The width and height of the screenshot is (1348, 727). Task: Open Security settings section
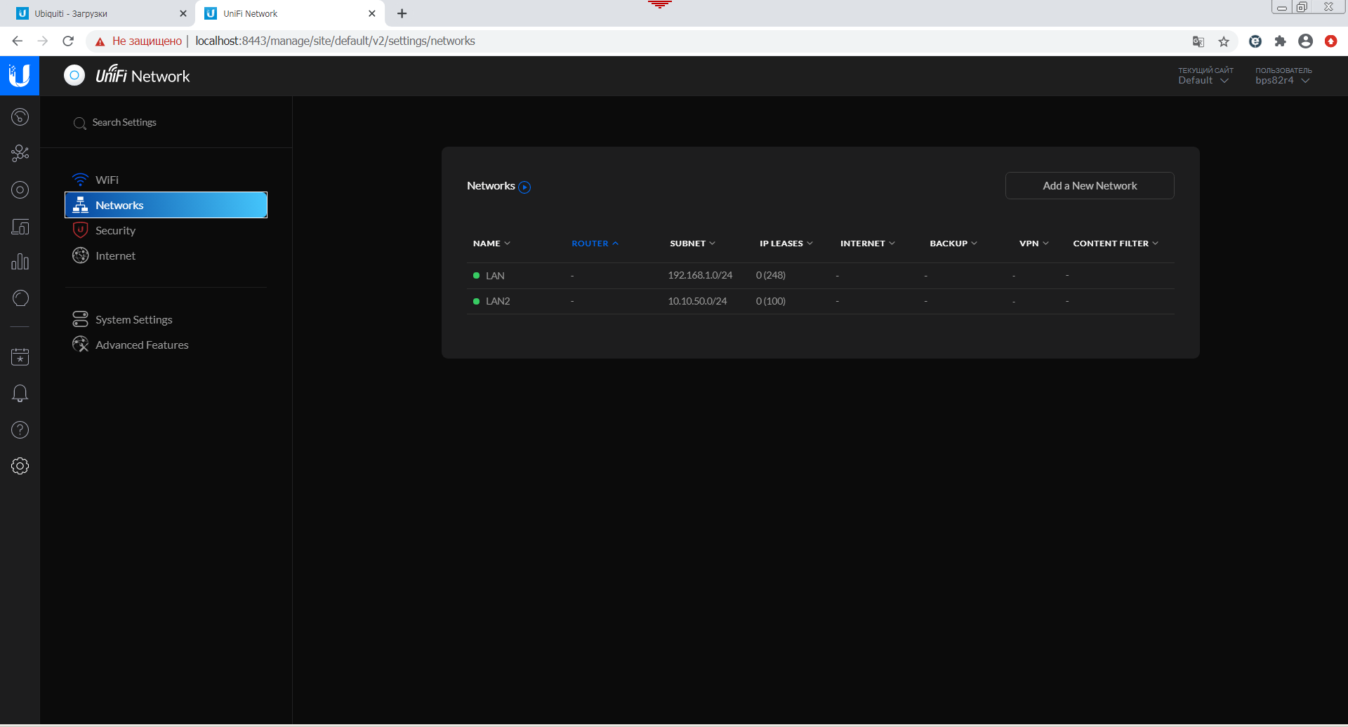(166, 230)
